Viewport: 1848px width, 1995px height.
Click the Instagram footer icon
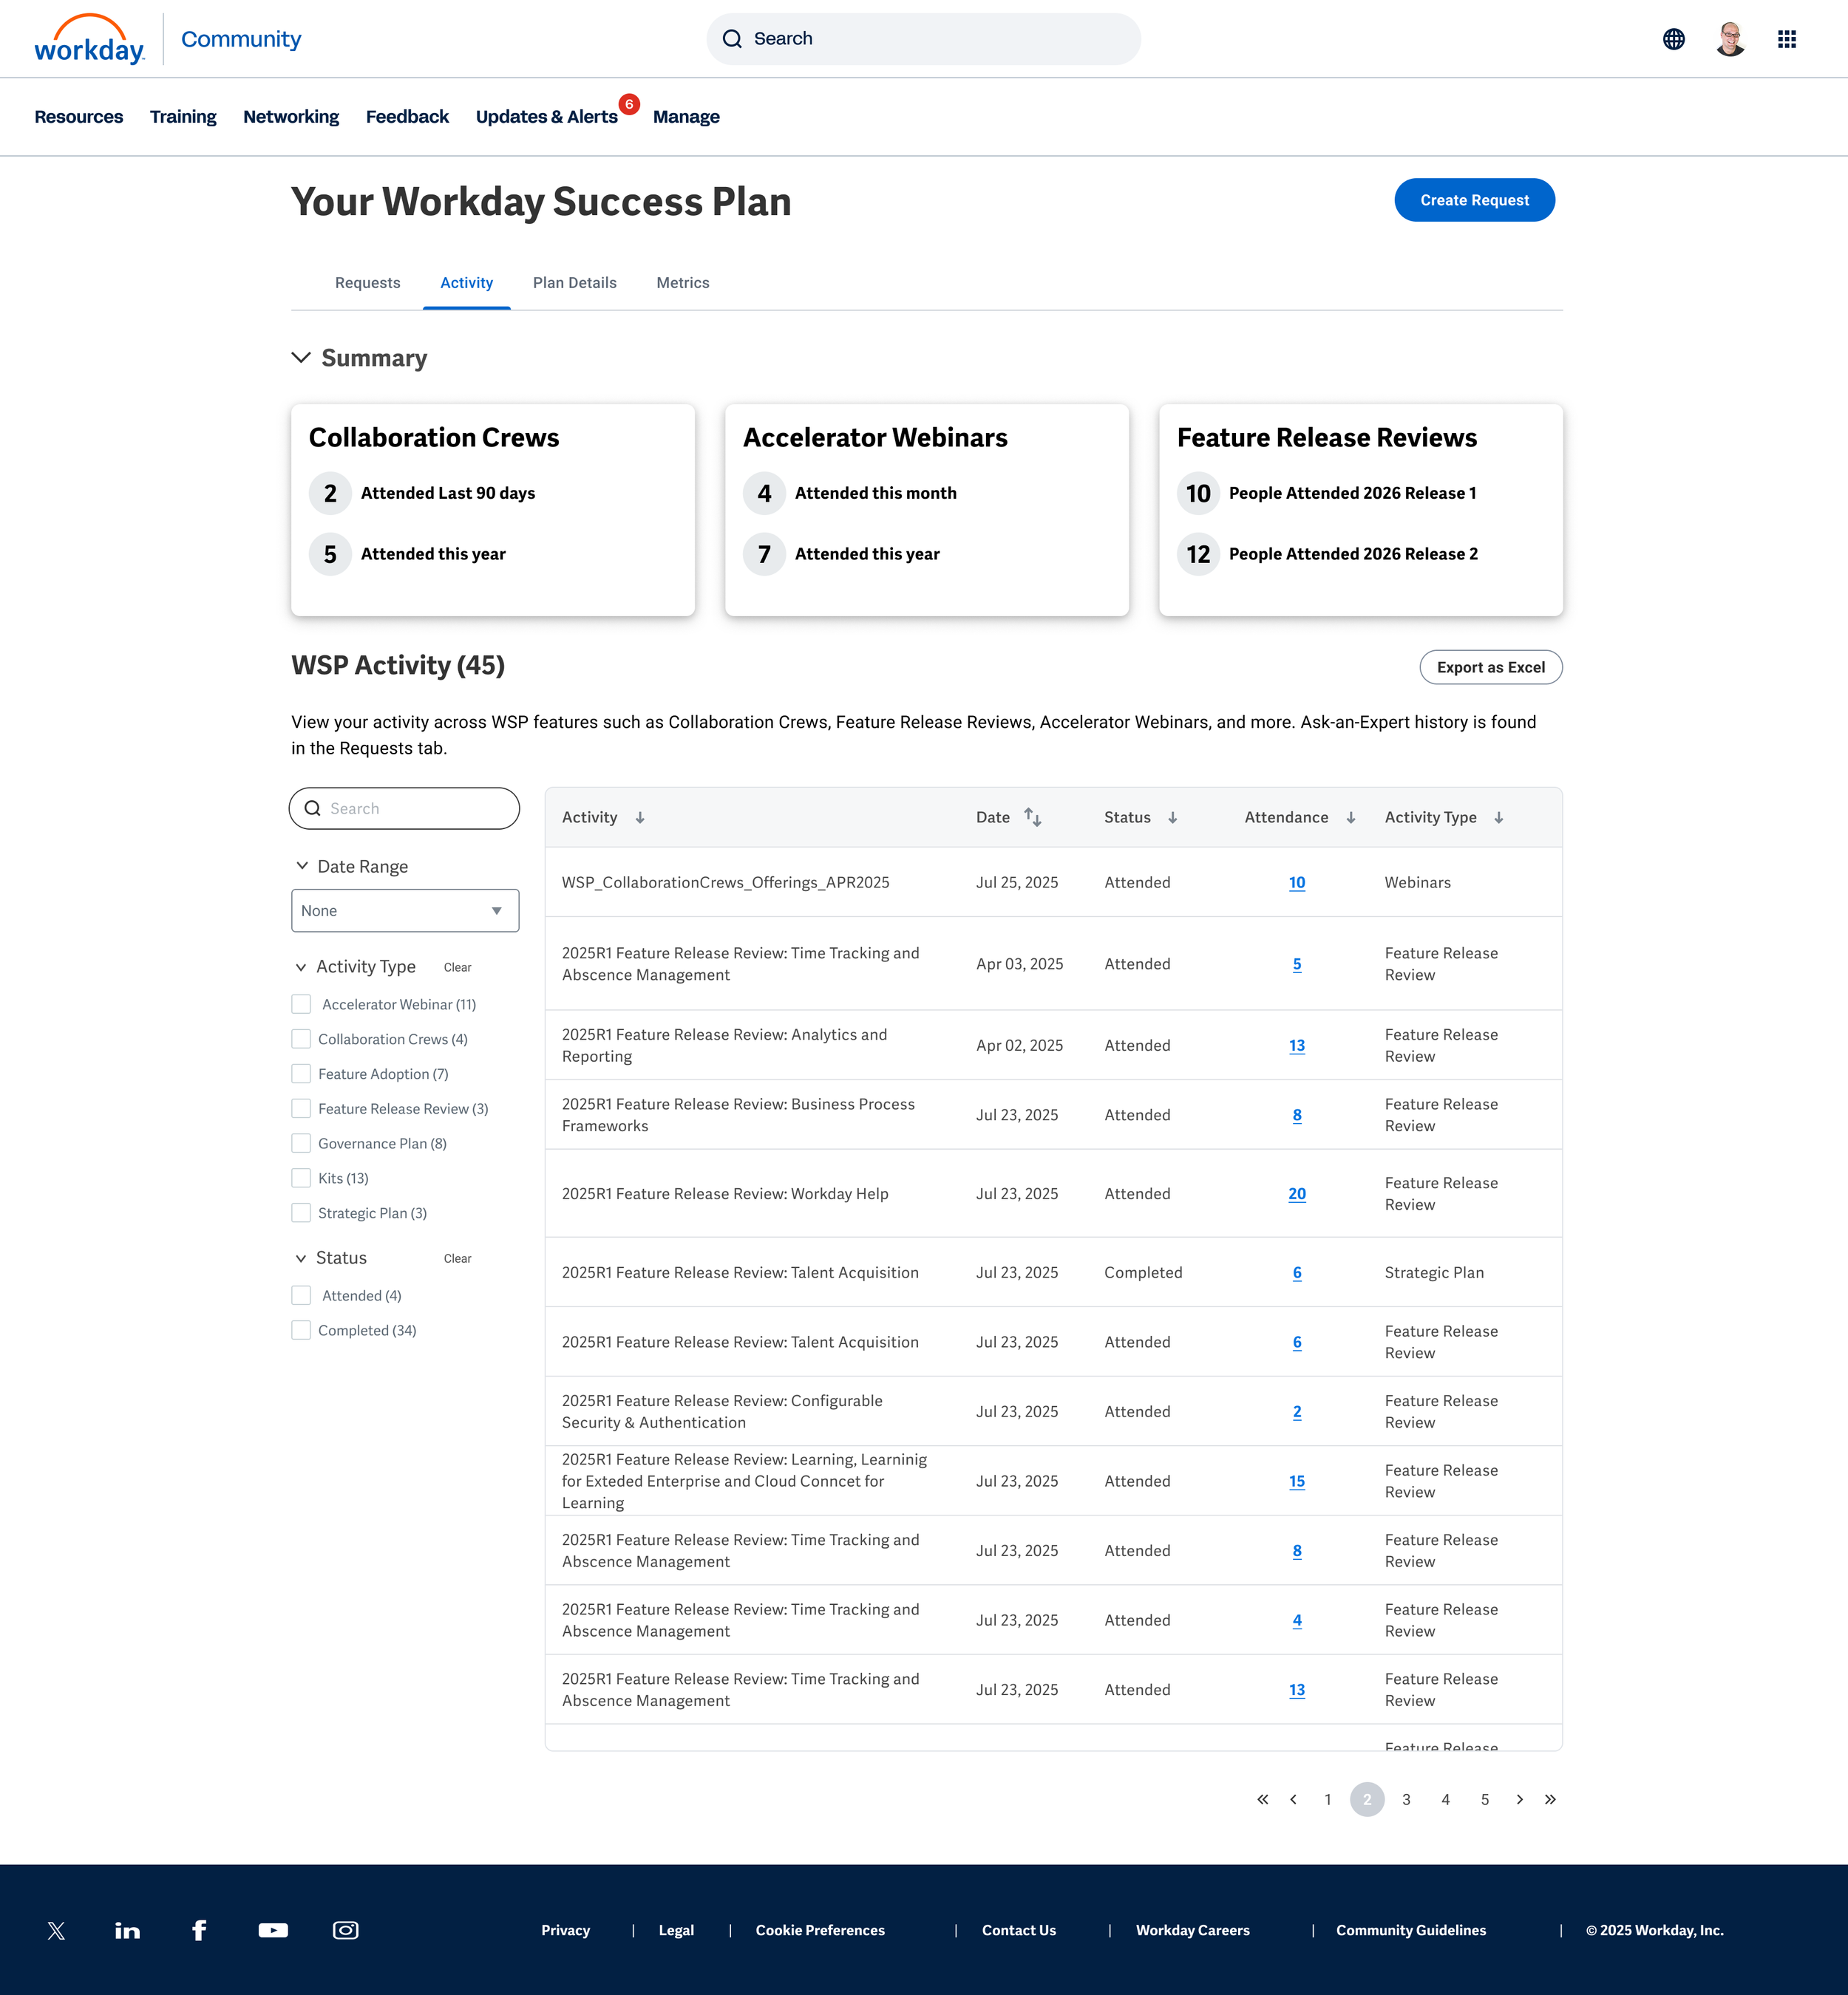coord(345,1930)
